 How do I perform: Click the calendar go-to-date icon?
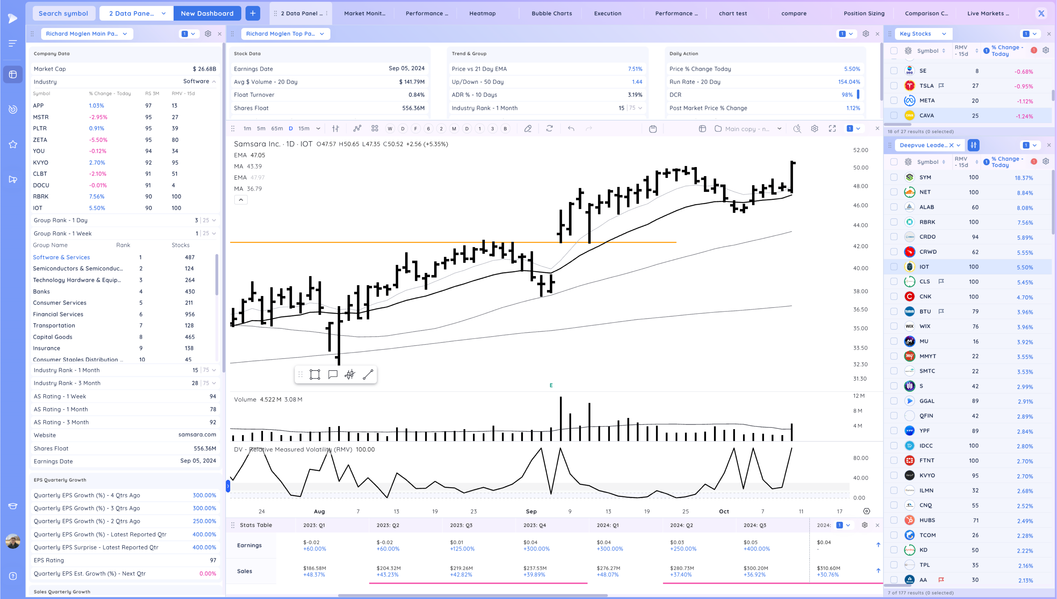pyautogui.click(x=652, y=129)
